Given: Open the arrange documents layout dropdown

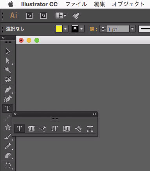Looking at the screenshot, I should [x=61, y=16].
